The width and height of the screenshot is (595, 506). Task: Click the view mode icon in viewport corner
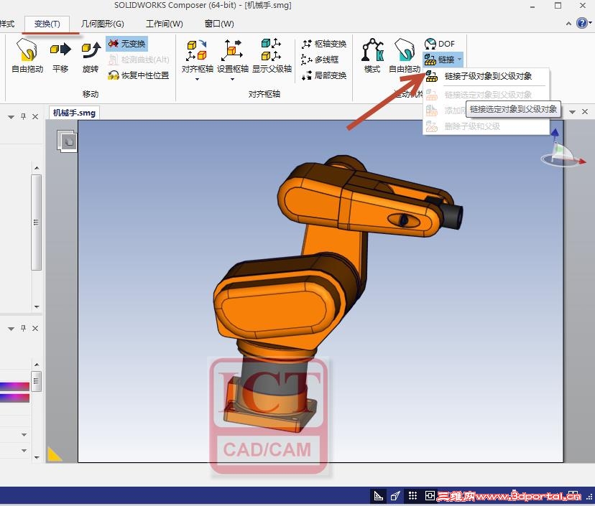pyautogui.click(x=67, y=141)
